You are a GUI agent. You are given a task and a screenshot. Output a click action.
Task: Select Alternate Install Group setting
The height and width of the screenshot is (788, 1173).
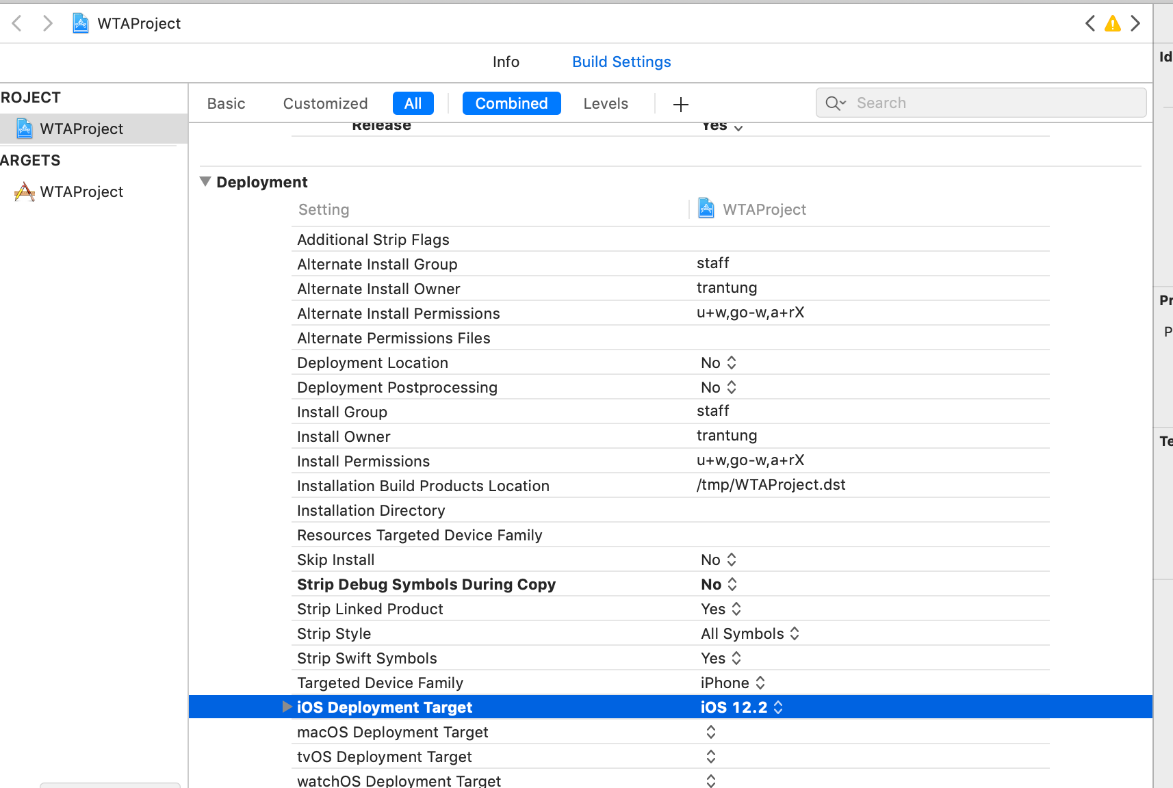pyautogui.click(x=377, y=264)
